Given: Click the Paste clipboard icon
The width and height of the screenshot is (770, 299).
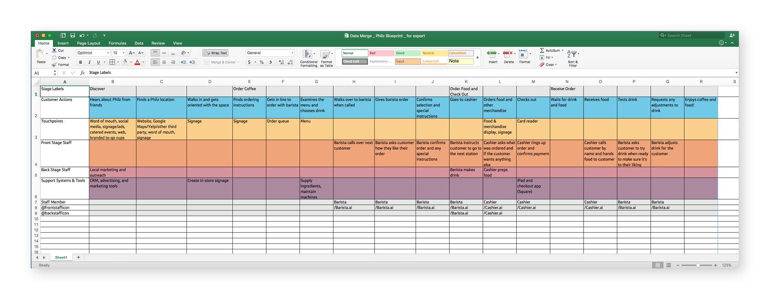Looking at the screenshot, I should coord(40,54).
